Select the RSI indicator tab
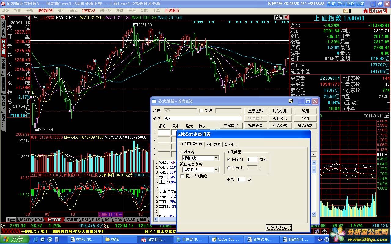The height and width of the screenshot is (244, 391). (85, 220)
